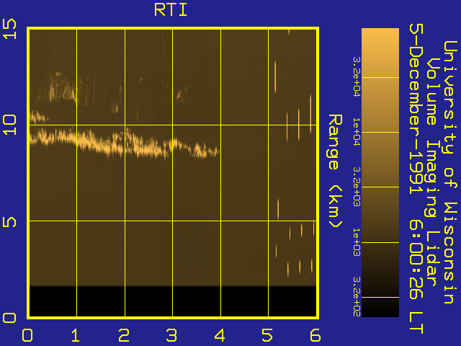Click colorbar label 3.2e+02
This screenshot has width=461, height=346.
point(357,296)
